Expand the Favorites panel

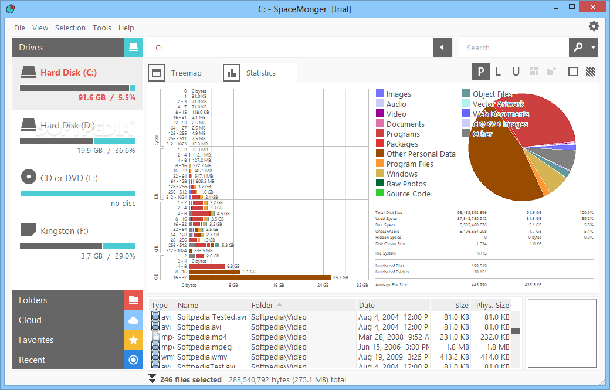pos(67,340)
